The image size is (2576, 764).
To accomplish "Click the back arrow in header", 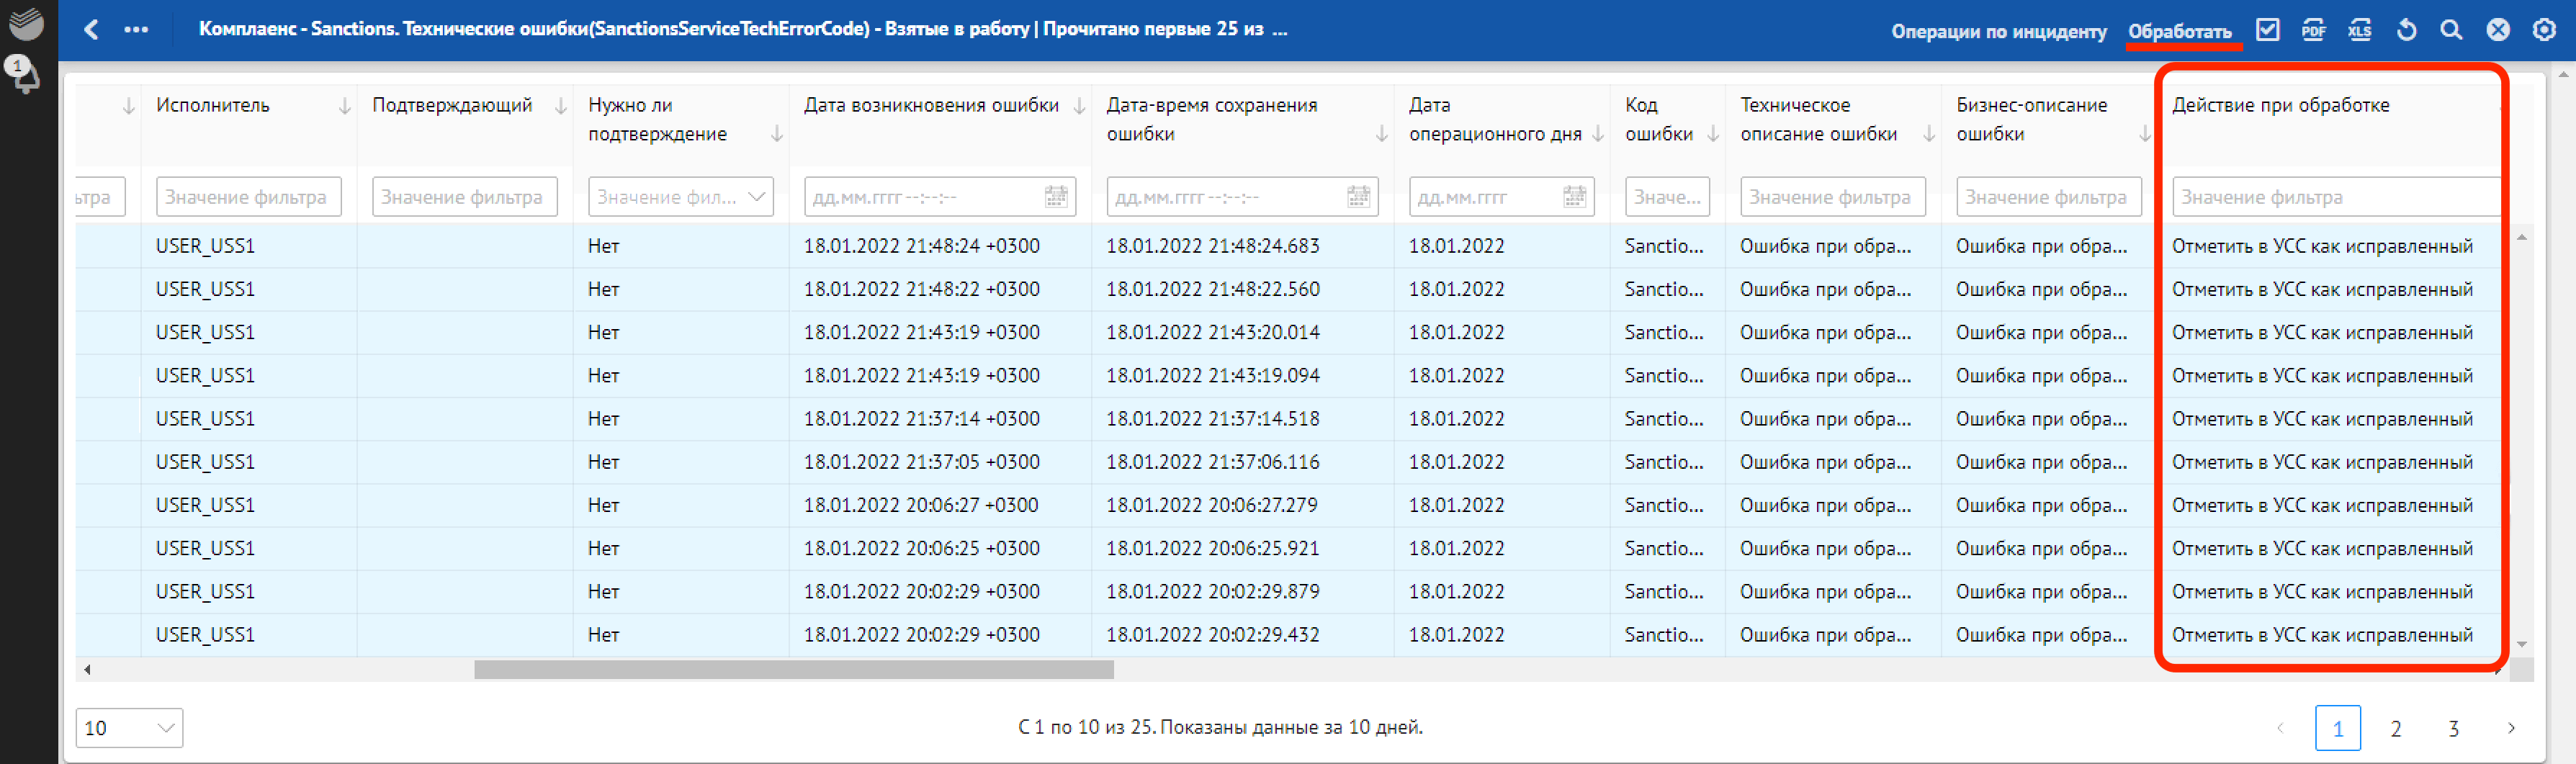I will (x=91, y=29).
